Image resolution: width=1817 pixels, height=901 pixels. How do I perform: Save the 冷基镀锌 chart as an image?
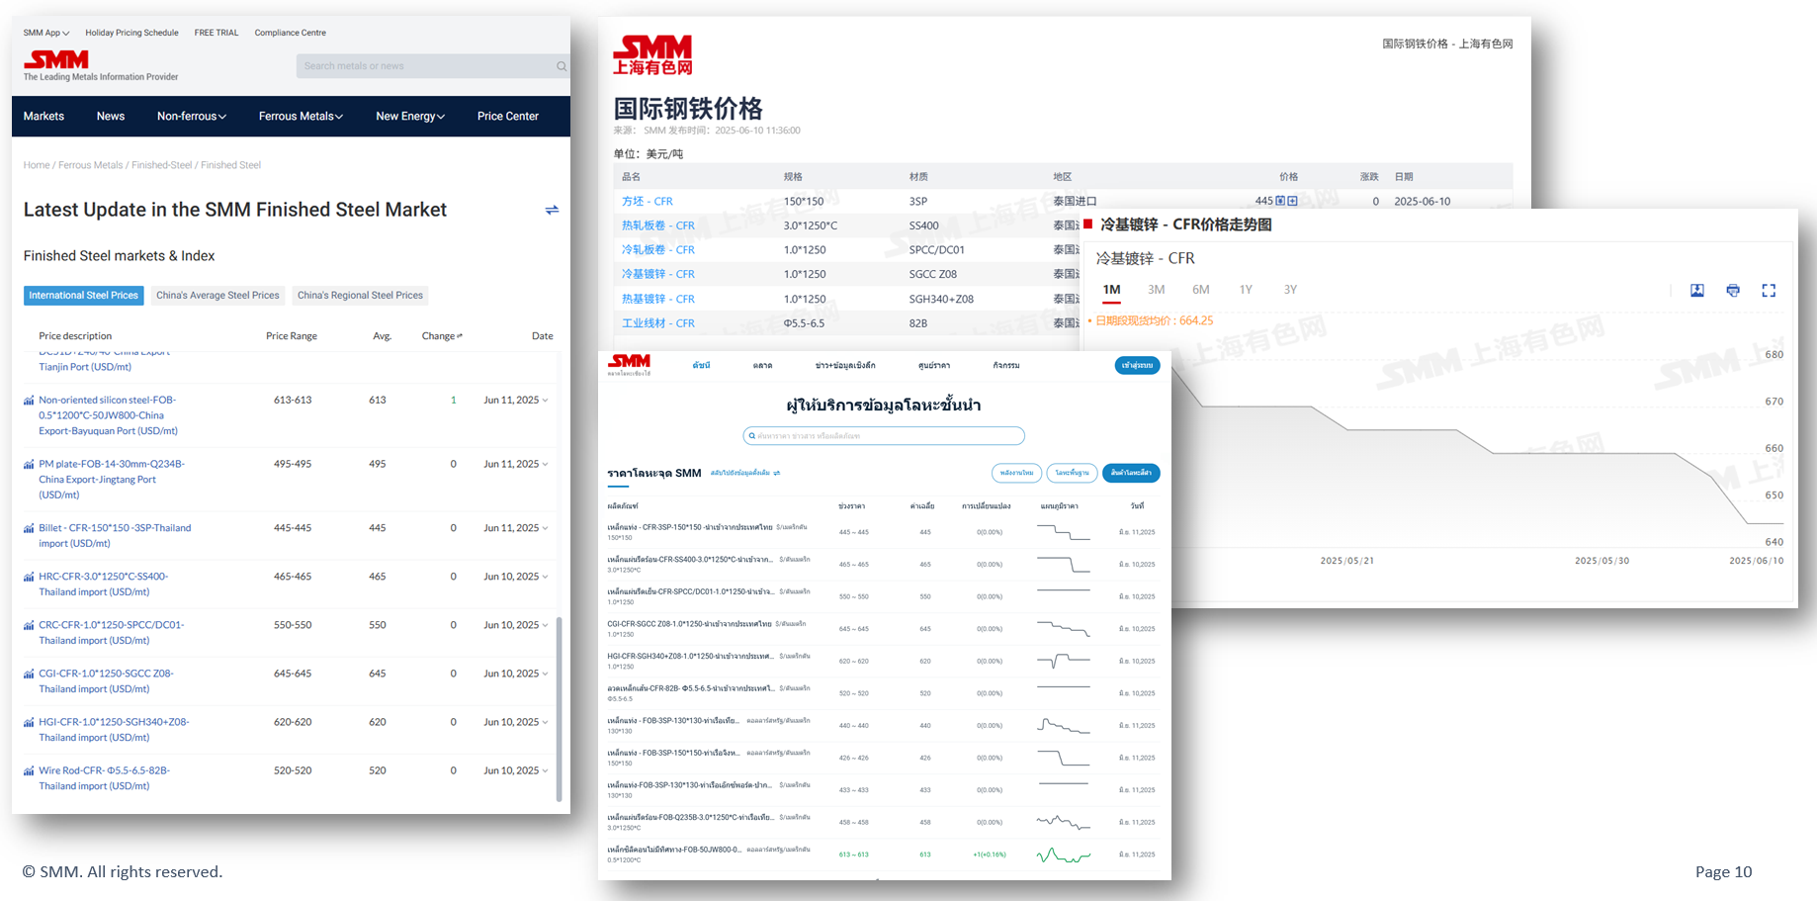[1697, 290]
